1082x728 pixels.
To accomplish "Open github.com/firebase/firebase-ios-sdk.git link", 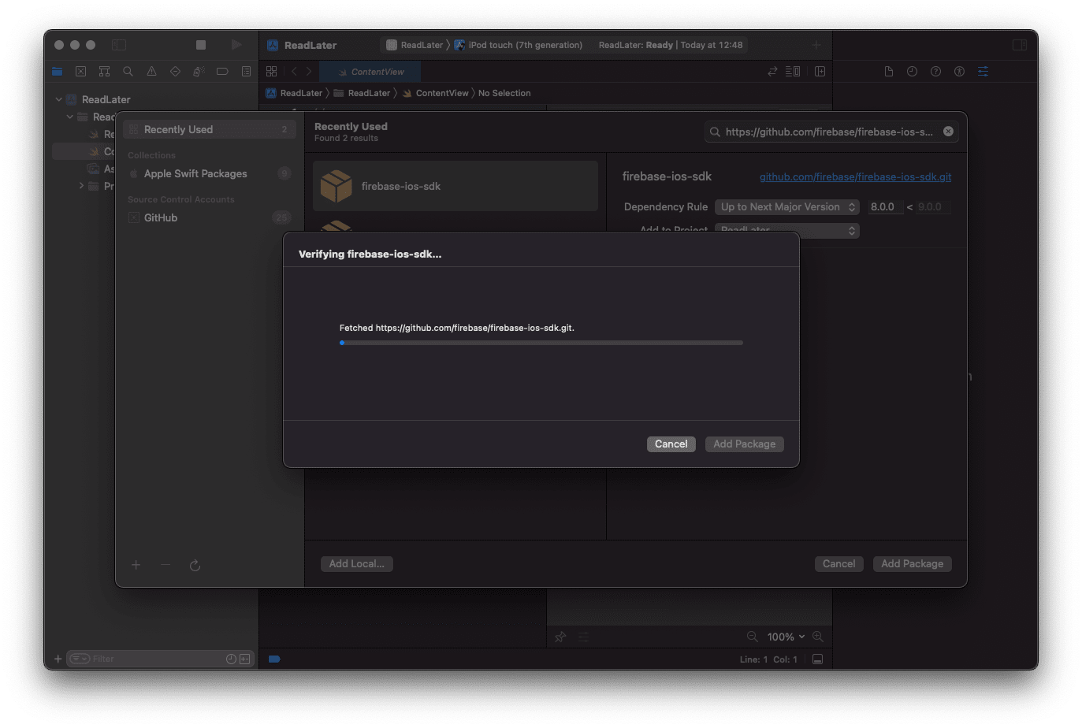I will pyautogui.click(x=855, y=176).
